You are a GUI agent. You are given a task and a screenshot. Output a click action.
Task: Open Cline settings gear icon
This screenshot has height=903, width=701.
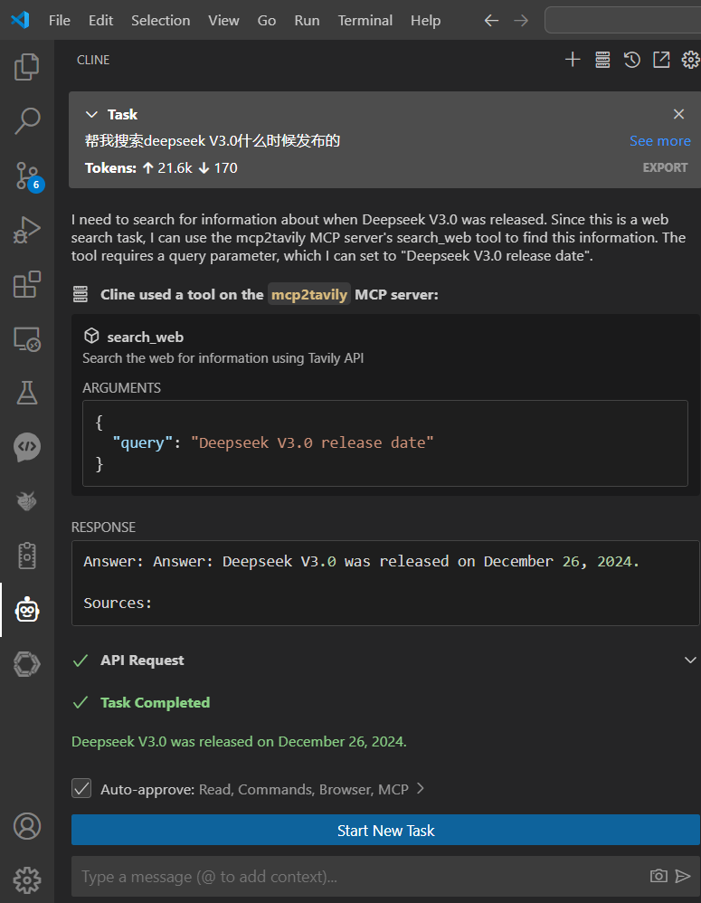(690, 60)
